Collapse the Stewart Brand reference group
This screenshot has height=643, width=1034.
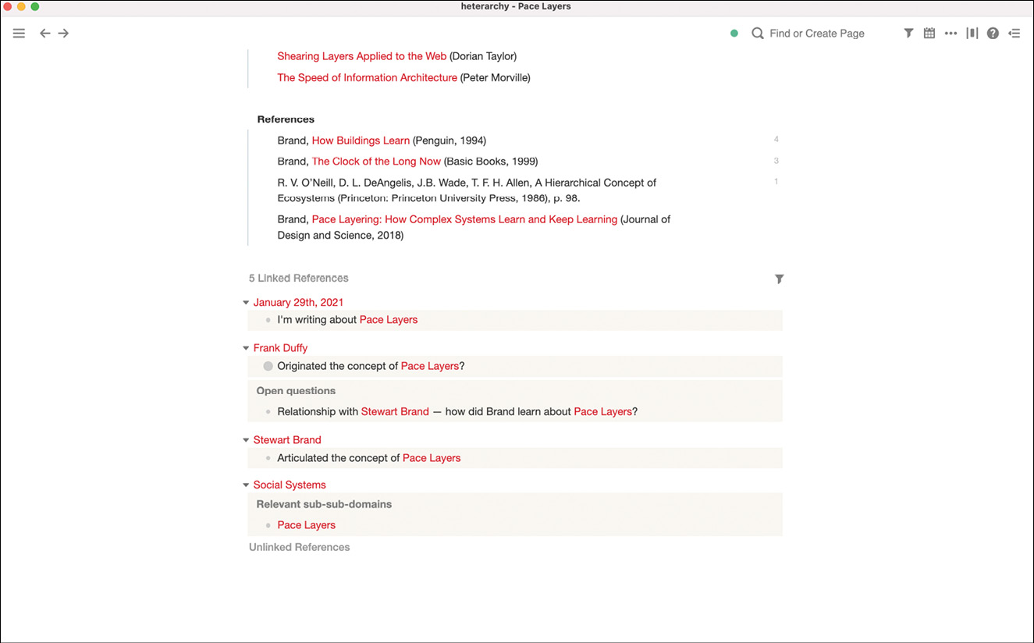point(246,440)
